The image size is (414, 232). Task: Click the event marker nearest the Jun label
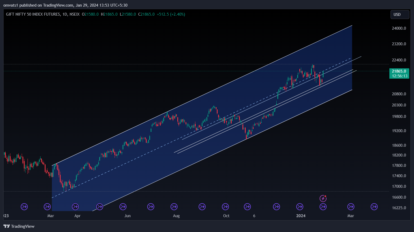point(123,207)
